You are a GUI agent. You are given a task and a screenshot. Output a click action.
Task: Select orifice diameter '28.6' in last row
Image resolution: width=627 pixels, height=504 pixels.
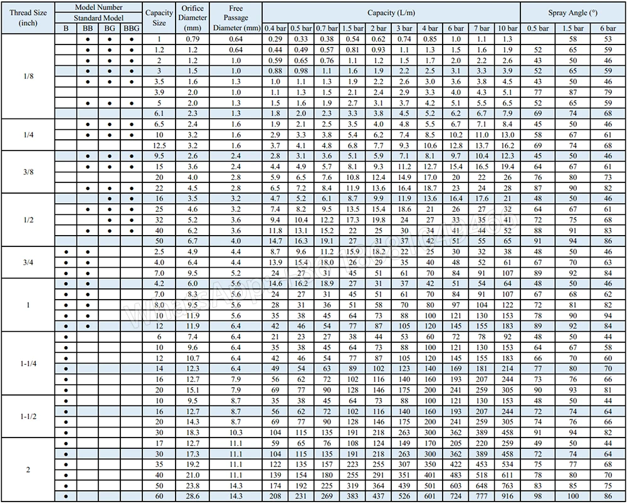tap(192, 496)
